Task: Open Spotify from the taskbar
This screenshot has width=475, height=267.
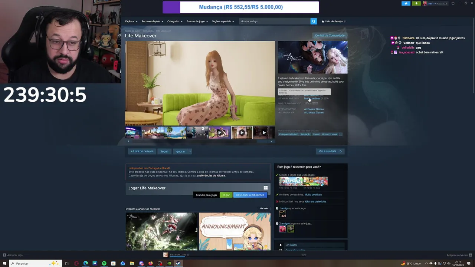Action: click(x=104, y=263)
